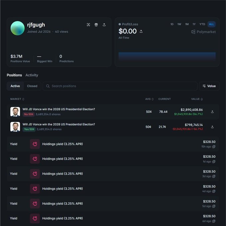Click the rjfgugh username
Screen dimensions: 226x226
coord(36,25)
